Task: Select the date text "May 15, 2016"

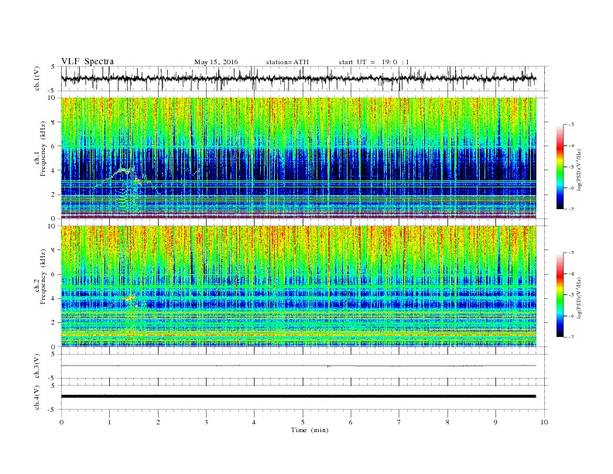Action: coord(216,62)
